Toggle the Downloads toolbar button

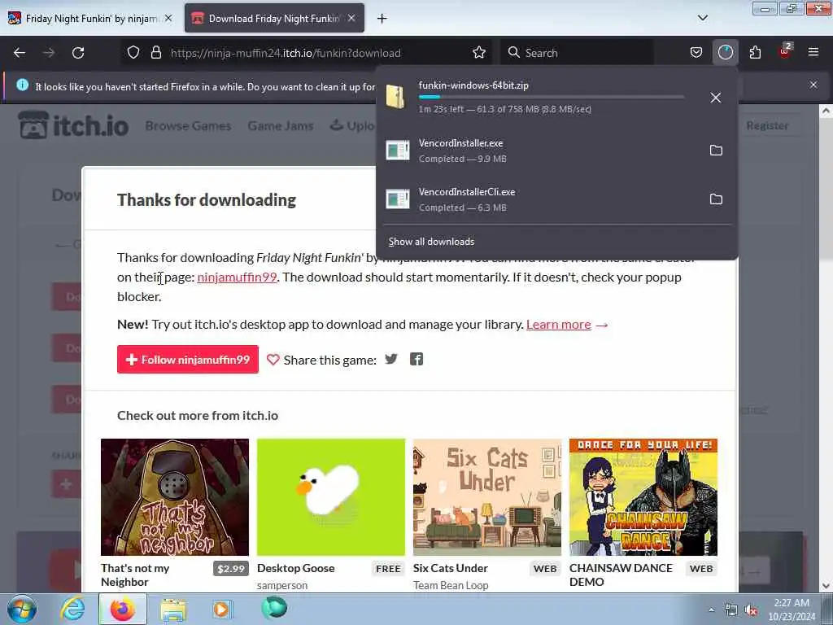725,53
